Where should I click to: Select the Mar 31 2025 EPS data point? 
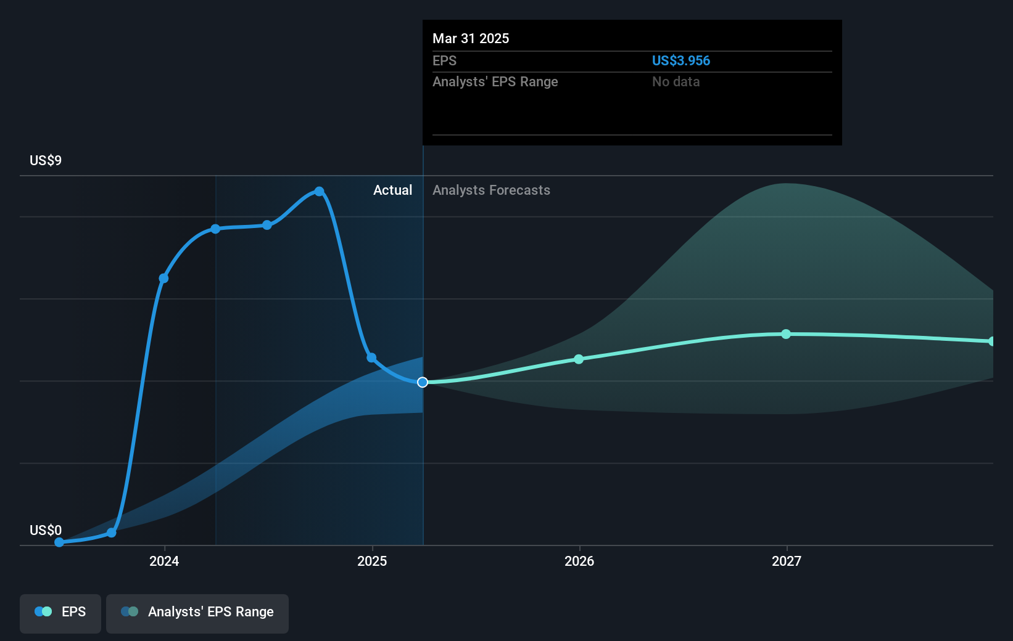[x=423, y=382]
